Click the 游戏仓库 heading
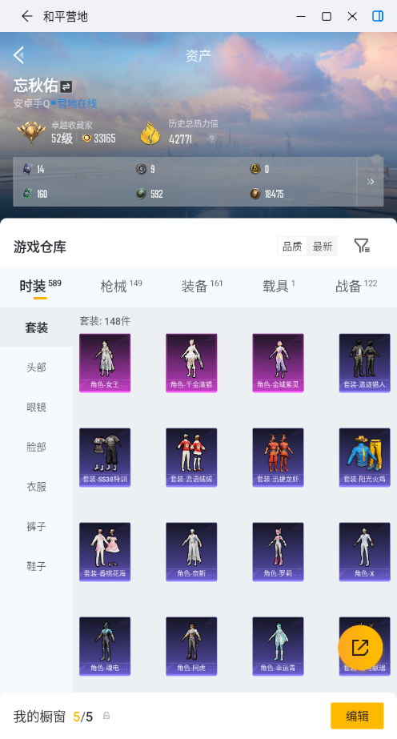The width and height of the screenshot is (397, 739). pyautogui.click(x=40, y=247)
